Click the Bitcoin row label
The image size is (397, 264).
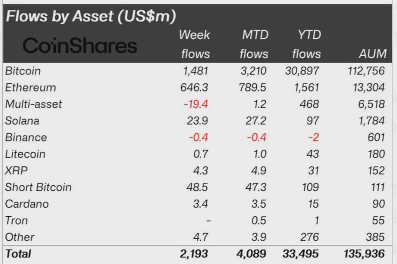point(23,70)
